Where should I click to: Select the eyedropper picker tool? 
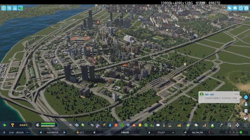click(x=221, y=125)
